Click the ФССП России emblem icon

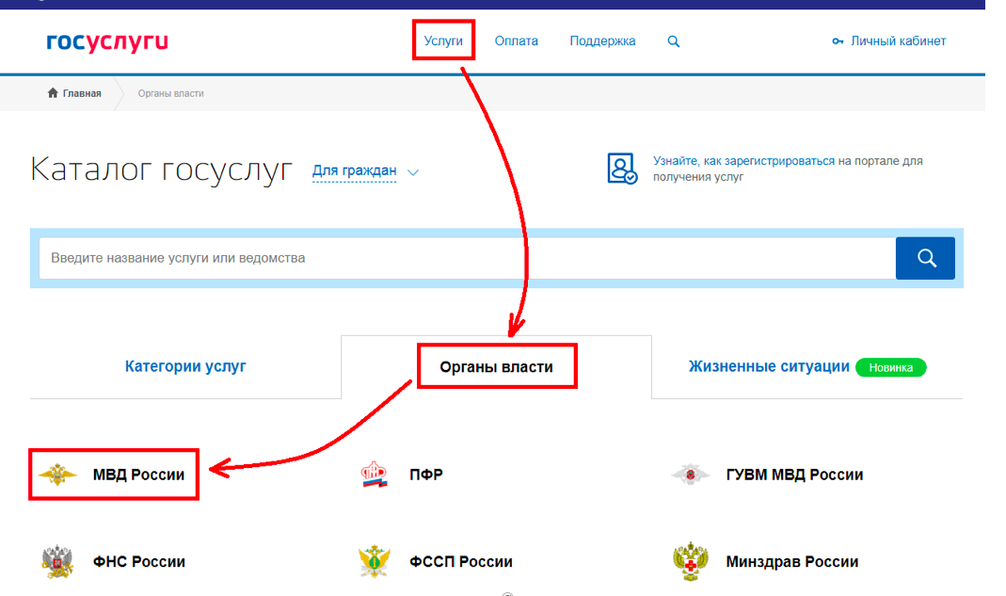click(x=374, y=561)
